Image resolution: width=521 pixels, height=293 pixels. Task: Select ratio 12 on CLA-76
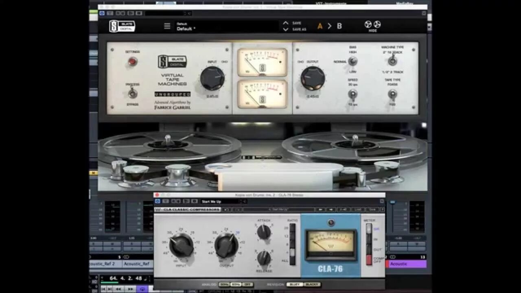click(292, 236)
